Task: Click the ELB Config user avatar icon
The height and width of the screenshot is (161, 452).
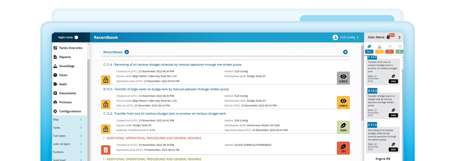Action: pyautogui.click(x=335, y=37)
